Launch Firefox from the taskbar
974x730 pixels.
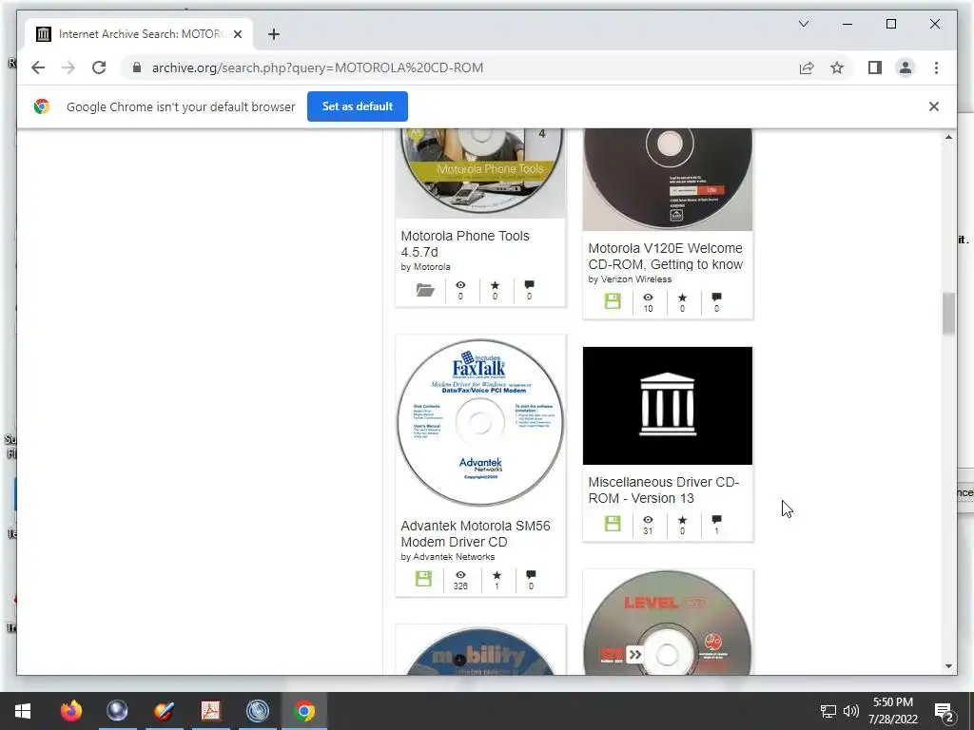click(x=70, y=711)
